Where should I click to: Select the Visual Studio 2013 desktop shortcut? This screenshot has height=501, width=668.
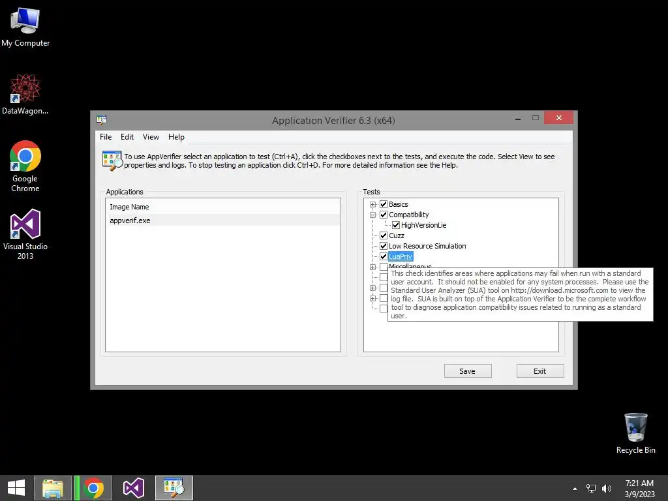click(x=25, y=234)
